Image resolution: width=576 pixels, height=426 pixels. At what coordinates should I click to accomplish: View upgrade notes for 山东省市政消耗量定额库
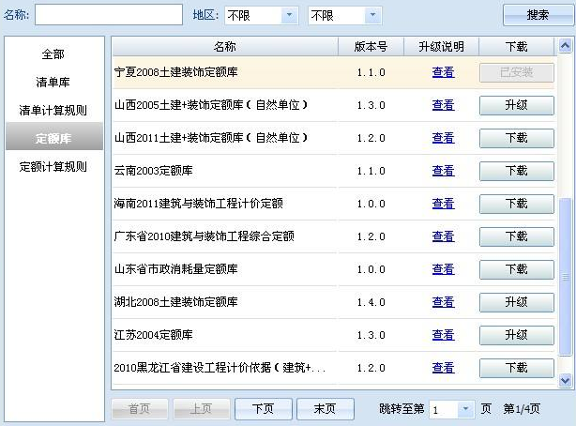444,269
